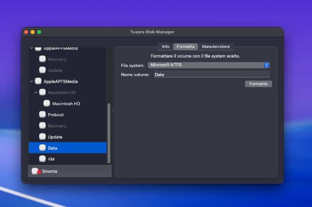Click the Preboot volume icon
The image size is (312, 207).
(42, 114)
